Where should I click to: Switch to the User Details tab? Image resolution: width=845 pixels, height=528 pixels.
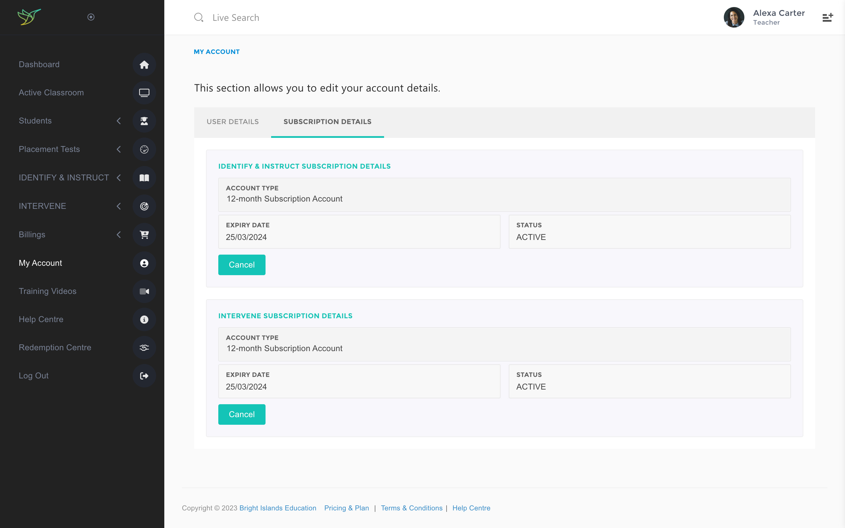click(x=233, y=122)
